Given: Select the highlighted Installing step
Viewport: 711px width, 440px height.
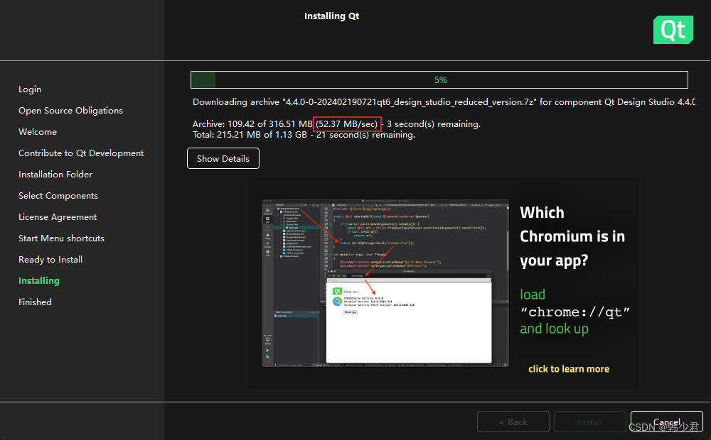Looking at the screenshot, I should click(39, 281).
